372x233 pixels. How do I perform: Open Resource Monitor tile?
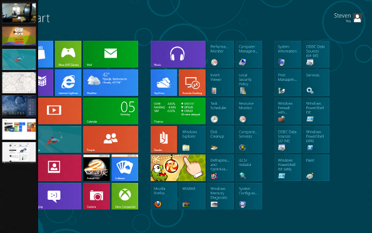pos(249,111)
